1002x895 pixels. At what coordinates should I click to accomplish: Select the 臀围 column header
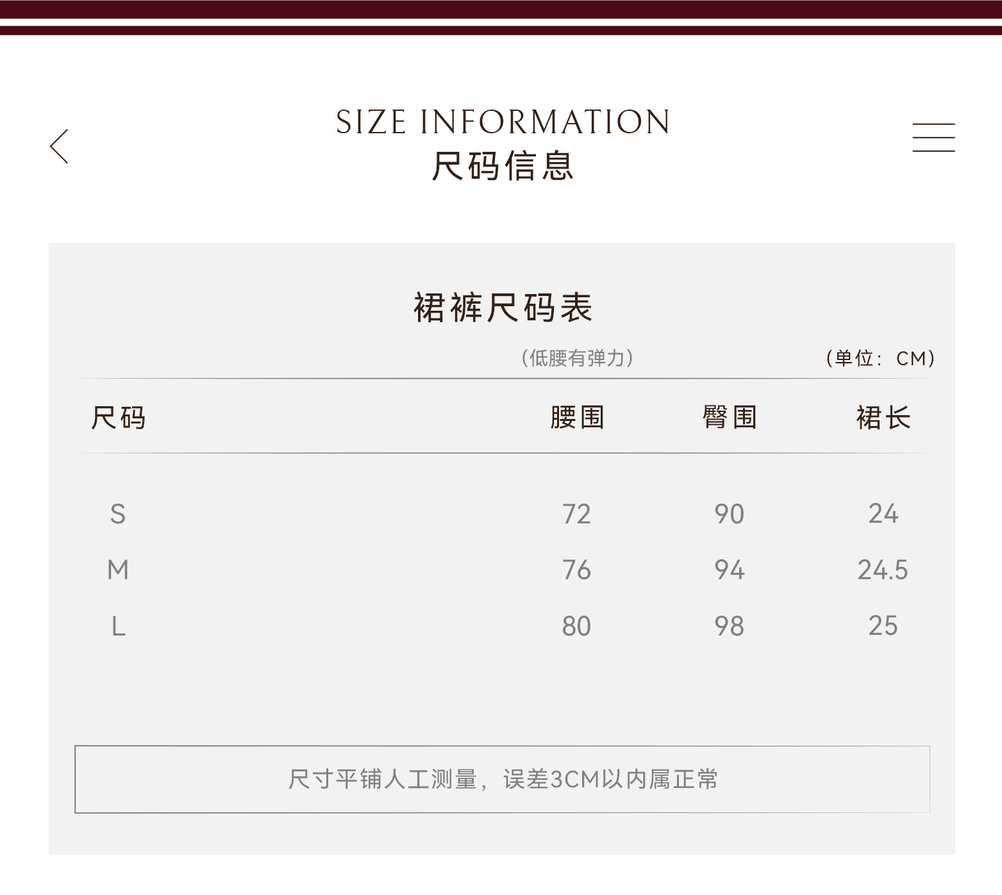(730, 418)
